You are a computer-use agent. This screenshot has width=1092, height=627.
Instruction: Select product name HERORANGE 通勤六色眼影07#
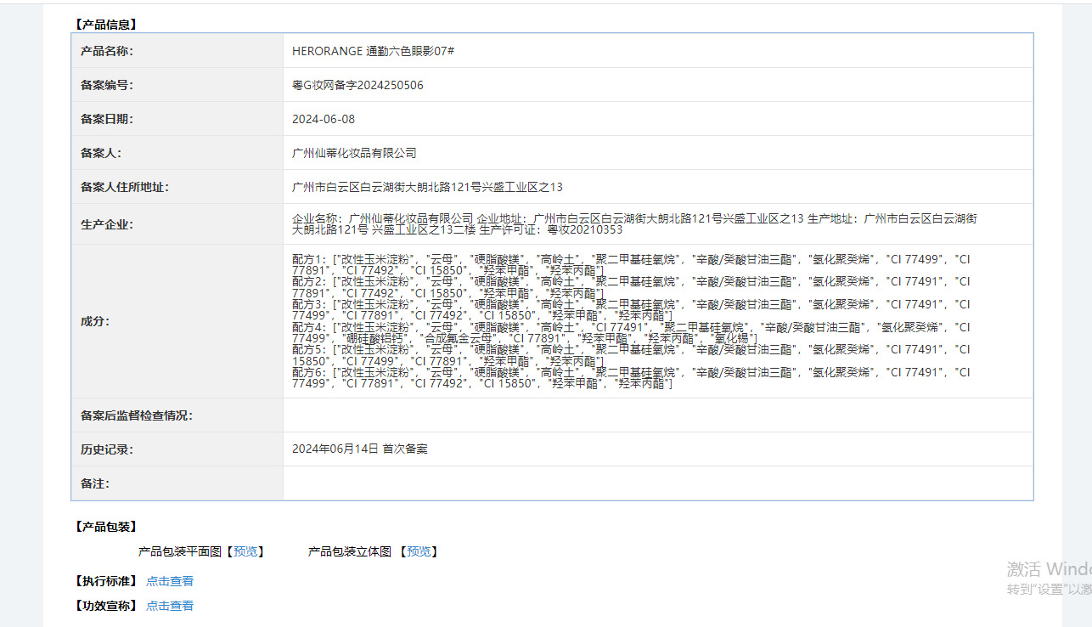pos(374,51)
